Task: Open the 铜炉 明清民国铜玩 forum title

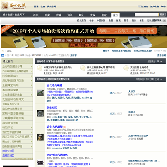Action: (57, 155)
